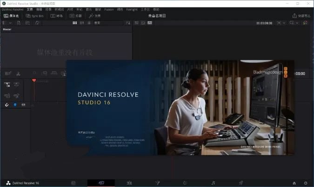The height and width of the screenshot is (187, 314).
Task: Switch to the Deliver rocket page tab
Action: coord(241,183)
